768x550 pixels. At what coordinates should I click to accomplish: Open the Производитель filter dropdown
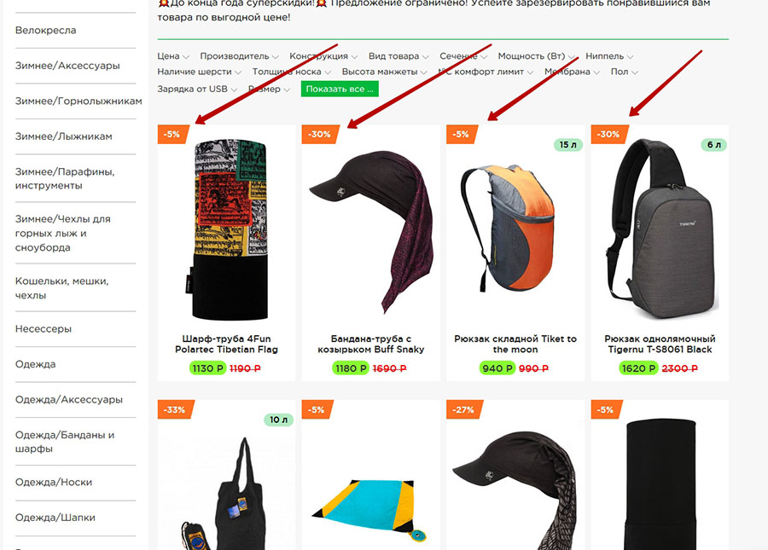click(x=239, y=56)
